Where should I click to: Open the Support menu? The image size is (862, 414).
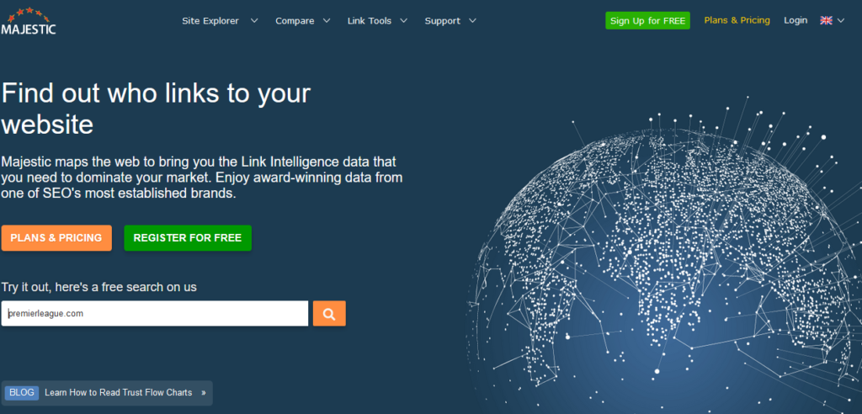click(443, 21)
